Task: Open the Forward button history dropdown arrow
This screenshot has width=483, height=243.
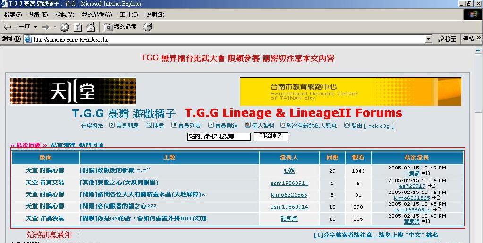Action: point(55,27)
